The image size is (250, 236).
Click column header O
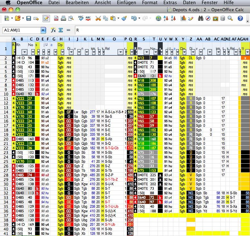point(114,39)
